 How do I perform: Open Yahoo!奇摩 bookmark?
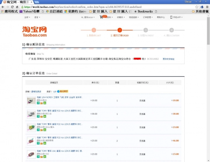[29, 11]
